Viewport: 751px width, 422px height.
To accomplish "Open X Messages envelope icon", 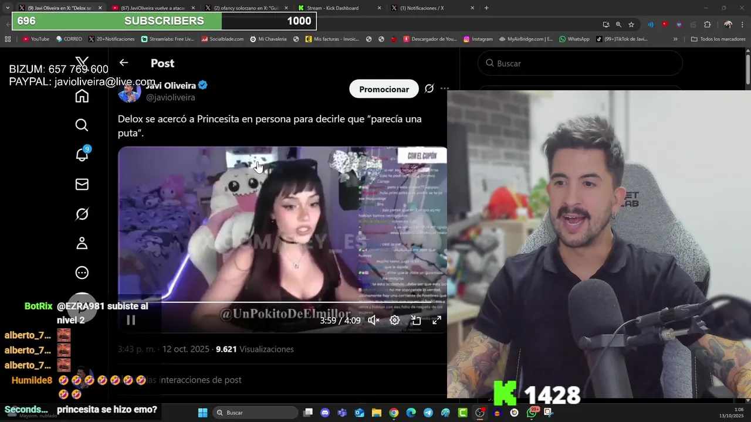I will click(x=82, y=184).
